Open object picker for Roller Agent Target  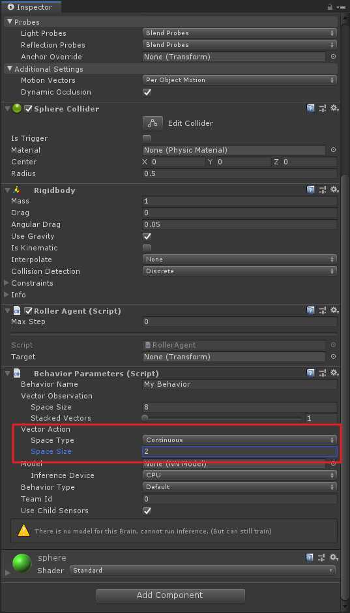point(333,357)
